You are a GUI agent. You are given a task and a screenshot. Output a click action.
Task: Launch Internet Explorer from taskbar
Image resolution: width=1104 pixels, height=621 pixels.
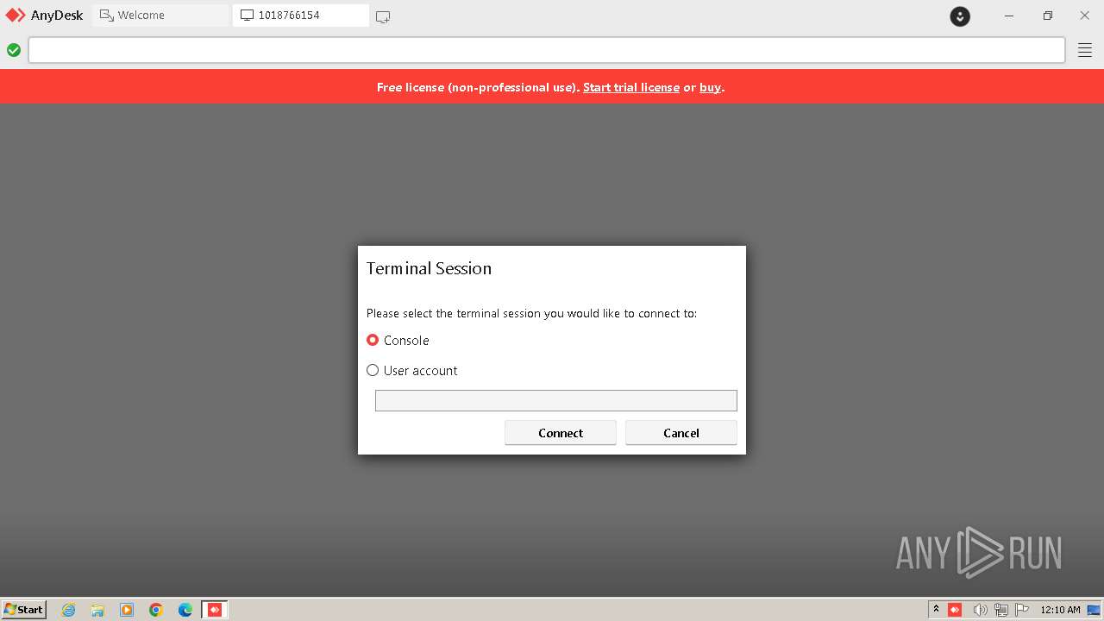(68, 610)
